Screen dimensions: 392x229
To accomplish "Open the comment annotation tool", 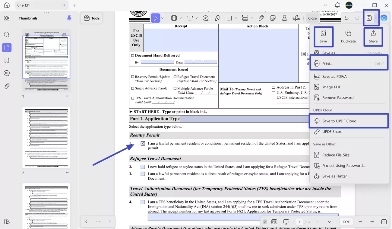I will click(205, 18).
